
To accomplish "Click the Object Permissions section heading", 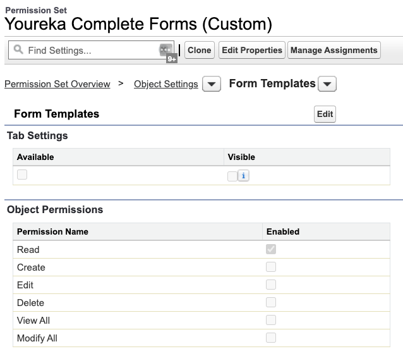I will click(x=55, y=210).
